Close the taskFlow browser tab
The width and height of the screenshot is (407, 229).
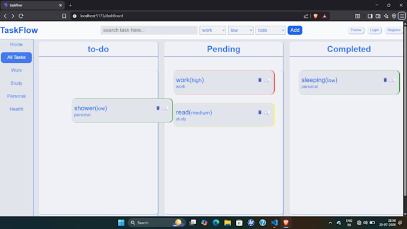coord(60,5)
